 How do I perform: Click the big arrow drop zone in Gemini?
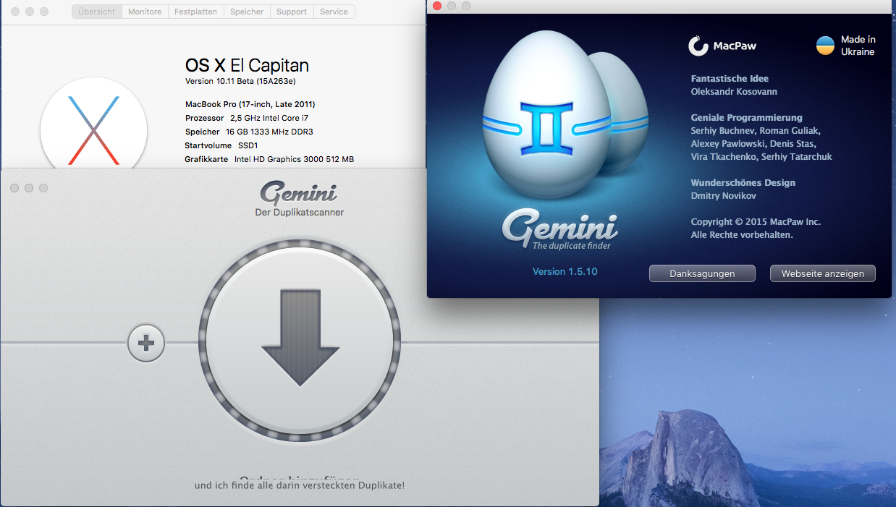300,341
